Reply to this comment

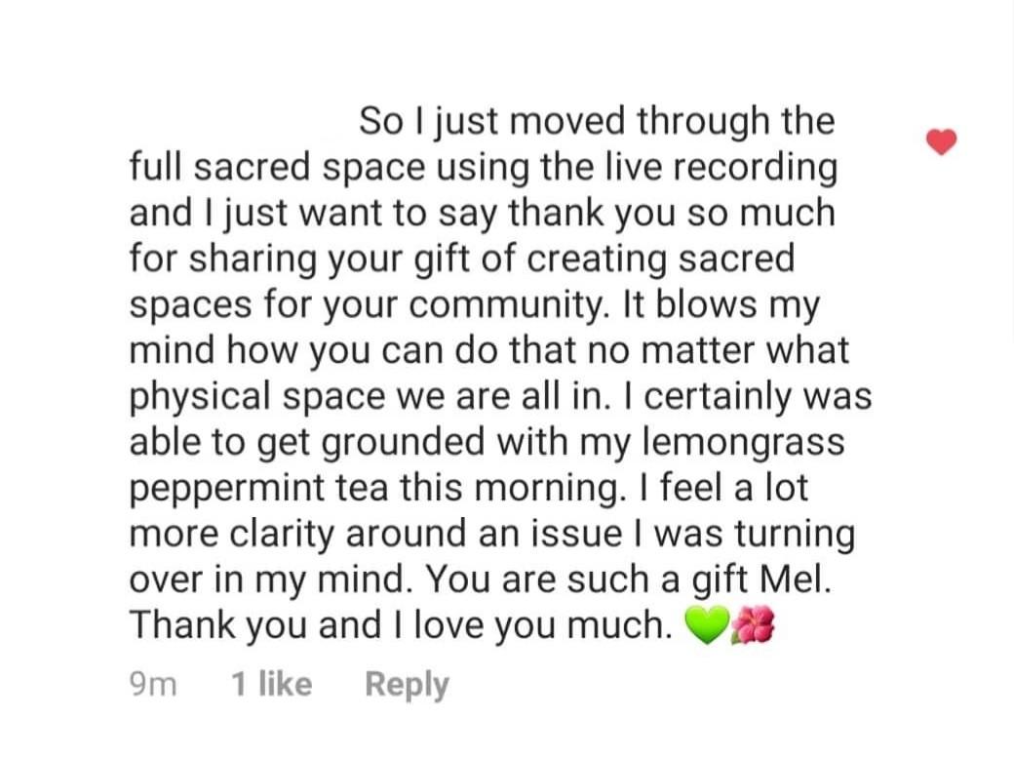point(407,685)
